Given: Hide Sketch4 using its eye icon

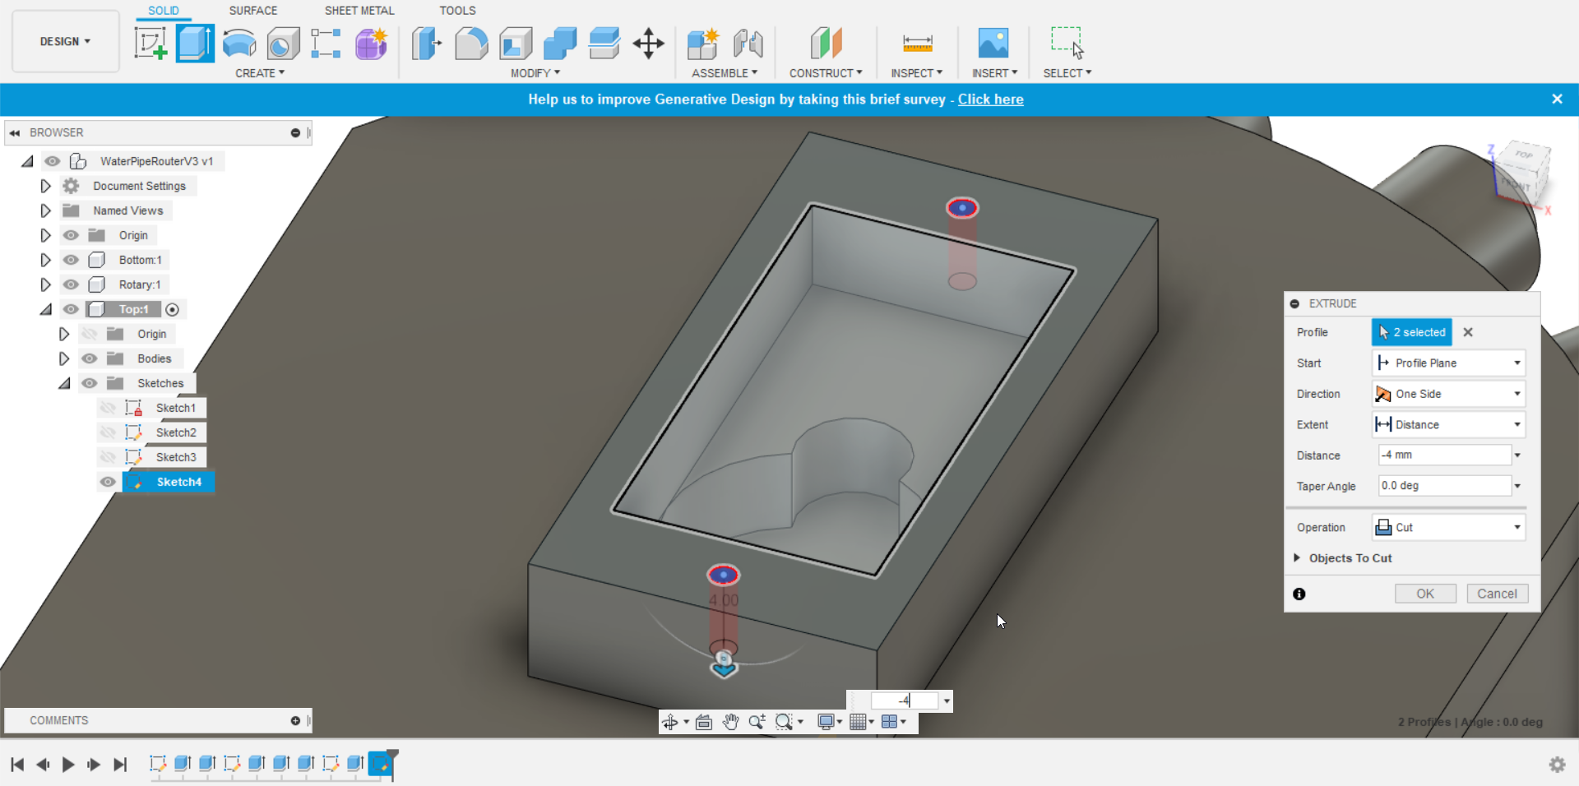Looking at the screenshot, I should coord(108,482).
